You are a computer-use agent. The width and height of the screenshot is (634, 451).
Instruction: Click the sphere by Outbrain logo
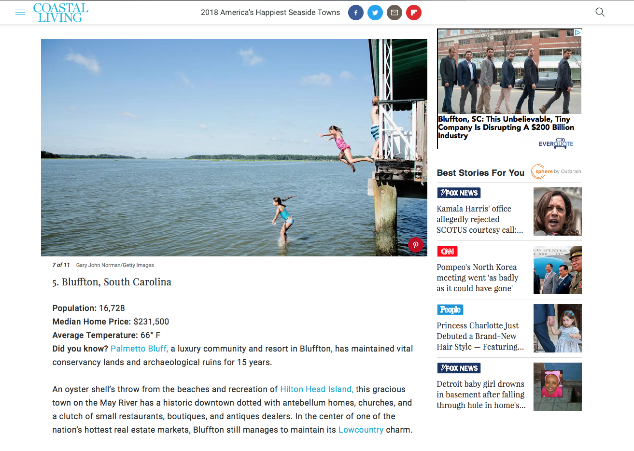pos(556,171)
